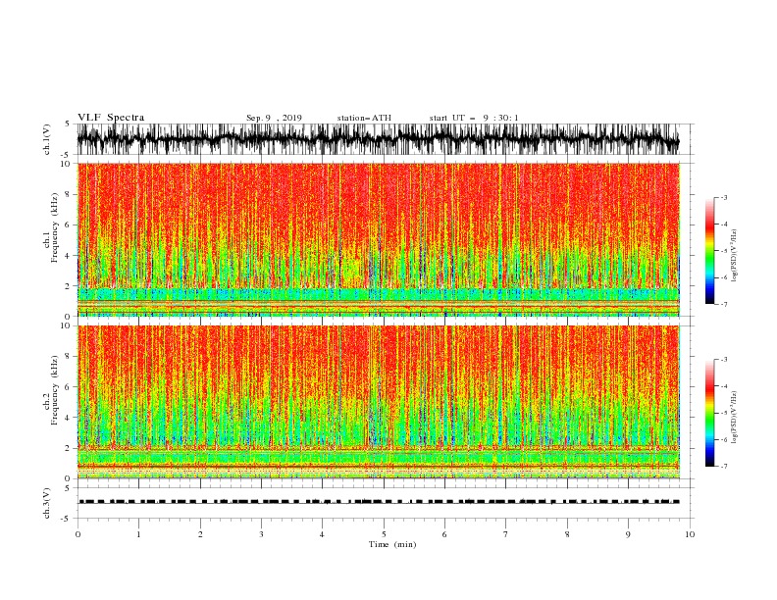This screenshot has width=777, height=600.
Task: Click the 'ch.1(V)' waveform axis label
Action: tap(47, 139)
